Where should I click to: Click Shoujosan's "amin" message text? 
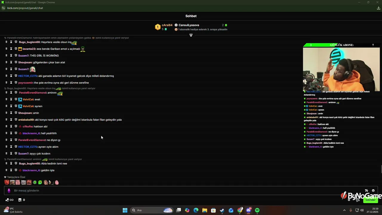36,113
